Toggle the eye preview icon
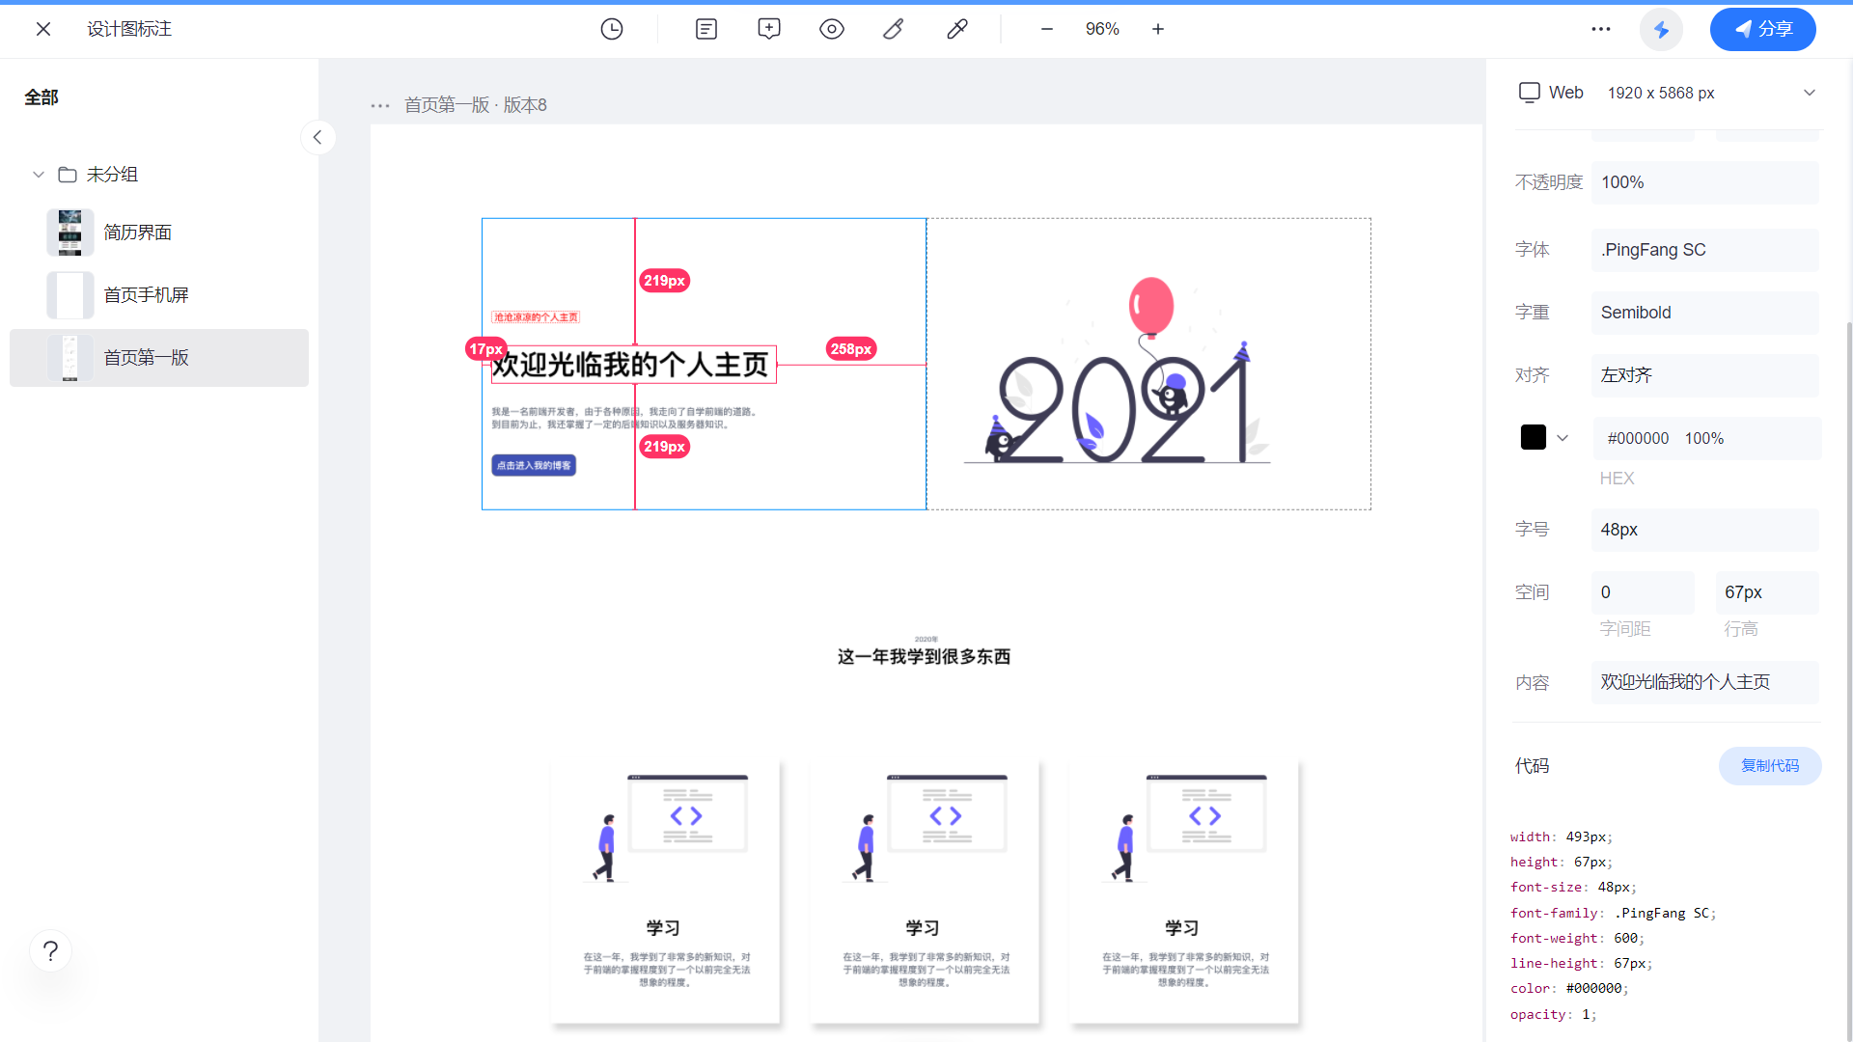1853x1042 pixels. click(832, 29)
